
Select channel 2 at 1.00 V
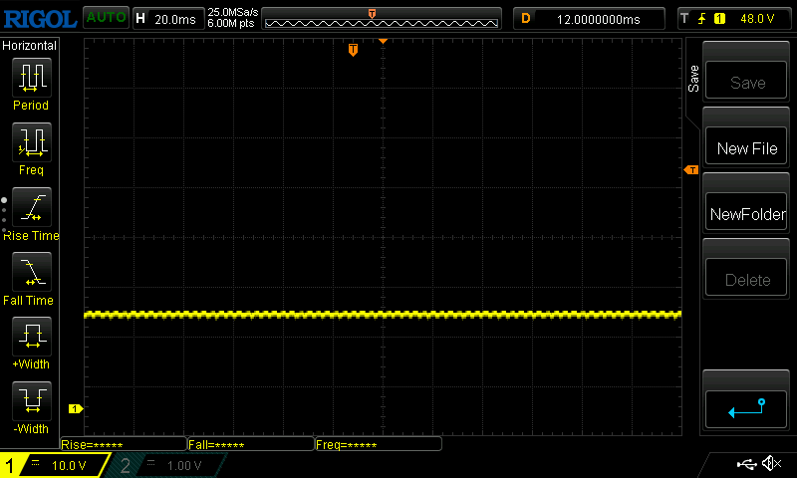(x=167, y=465)
